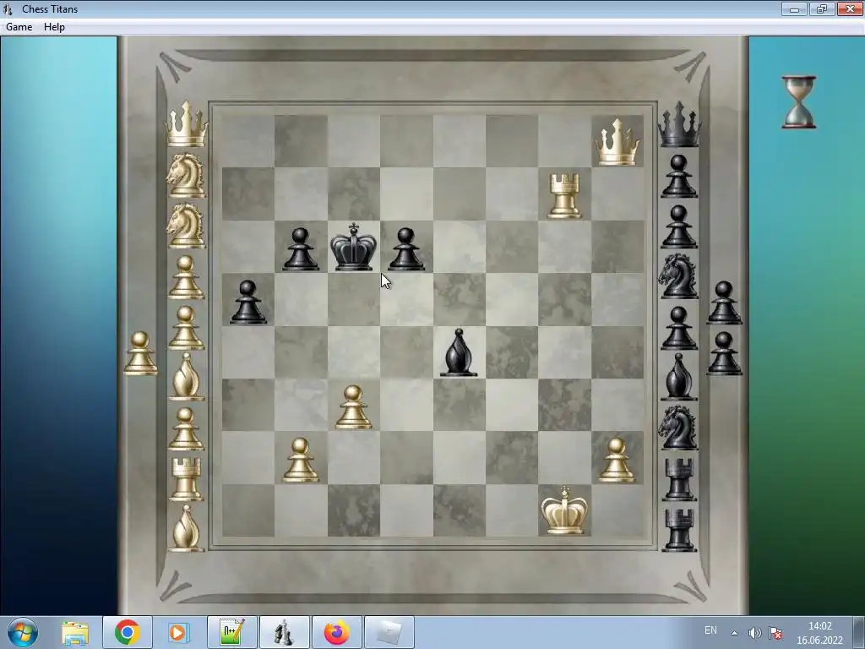Select the white pawn on h2
Image resolution: width=865 pixels, height=649 pixels.
617,461
